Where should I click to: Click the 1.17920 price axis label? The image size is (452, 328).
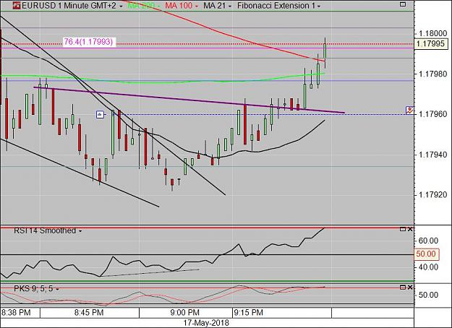[432, 195]
